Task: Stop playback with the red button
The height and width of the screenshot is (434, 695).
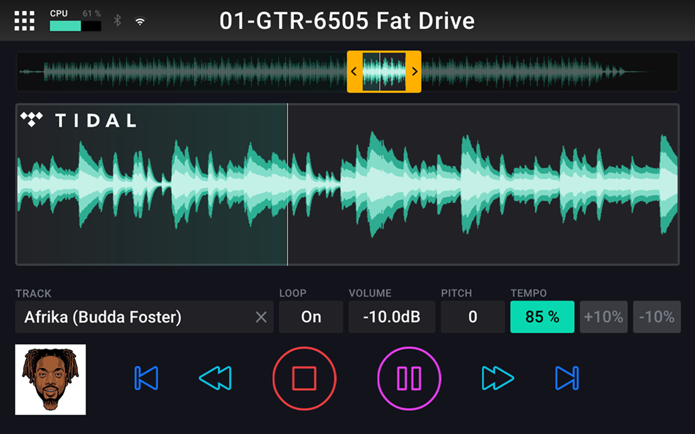Action: (304, 378)
